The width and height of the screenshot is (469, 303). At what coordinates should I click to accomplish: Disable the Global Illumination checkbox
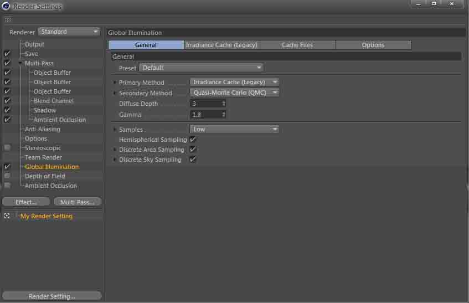(7, 166)
